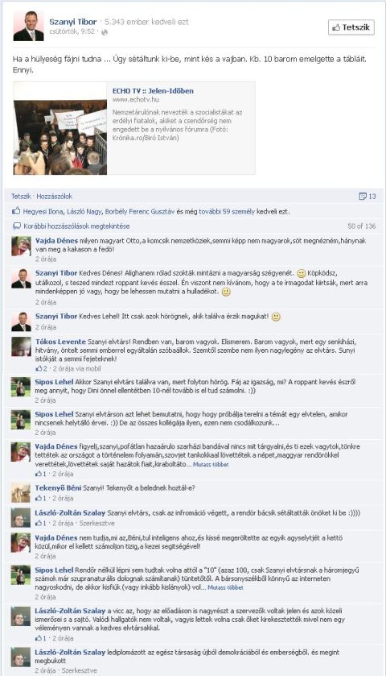
Task: Click the ECHO TV protest photo thumbnail
Action: point(60,128)
